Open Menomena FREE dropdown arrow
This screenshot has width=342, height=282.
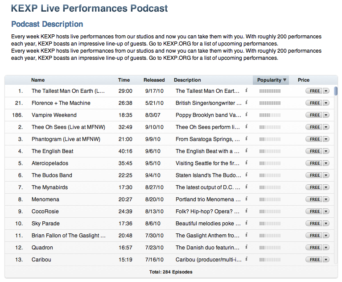tap(326, 199)
